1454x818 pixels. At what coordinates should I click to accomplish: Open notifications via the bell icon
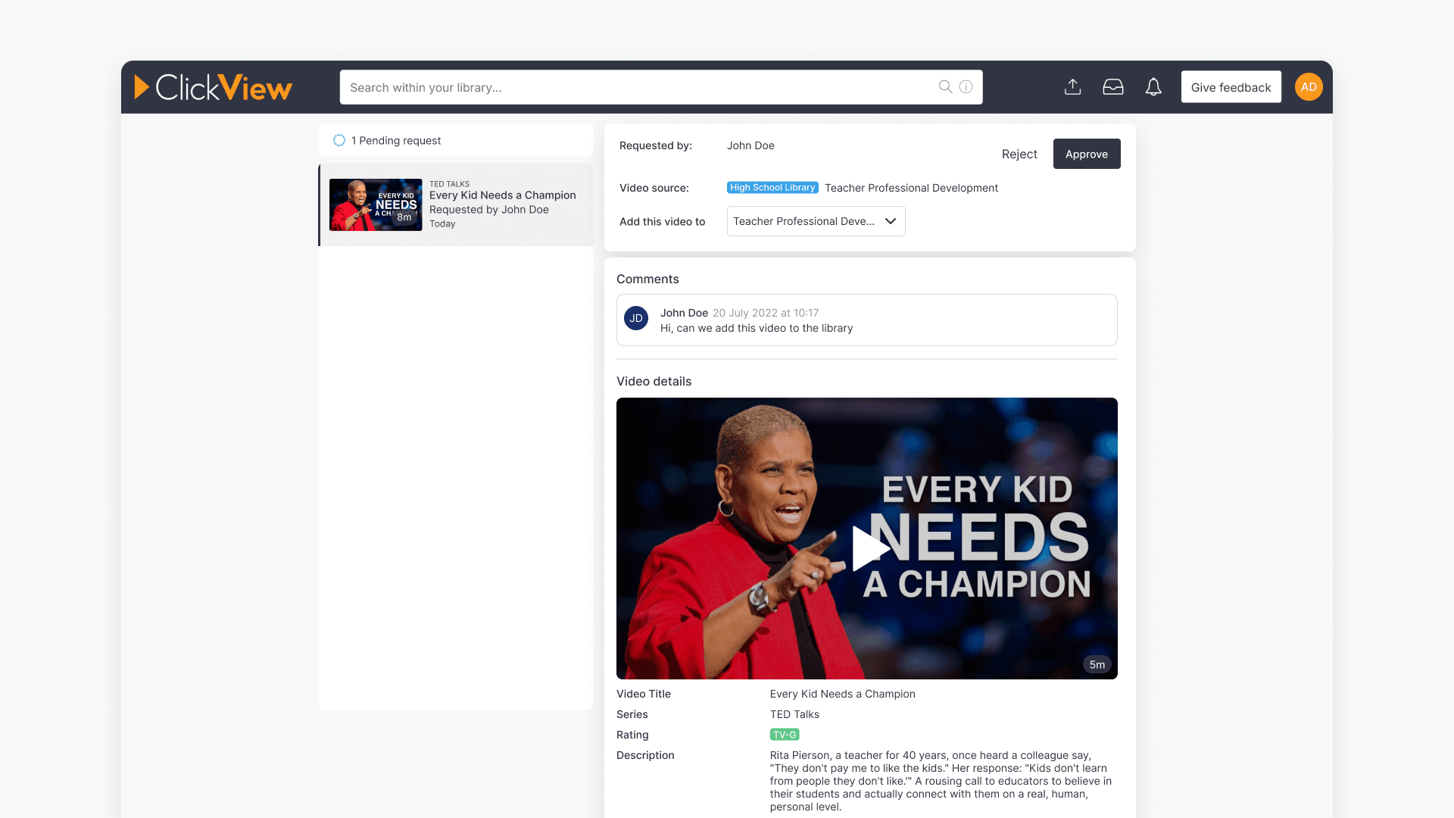(x=1153, y=86)
